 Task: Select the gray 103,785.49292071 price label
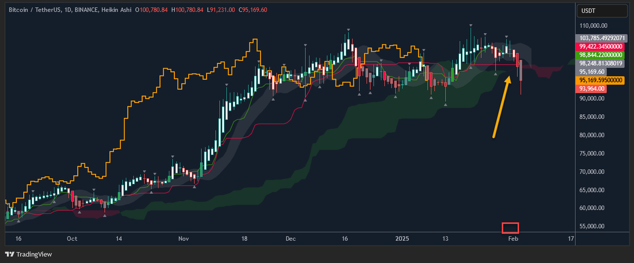[x=602, y=38]
